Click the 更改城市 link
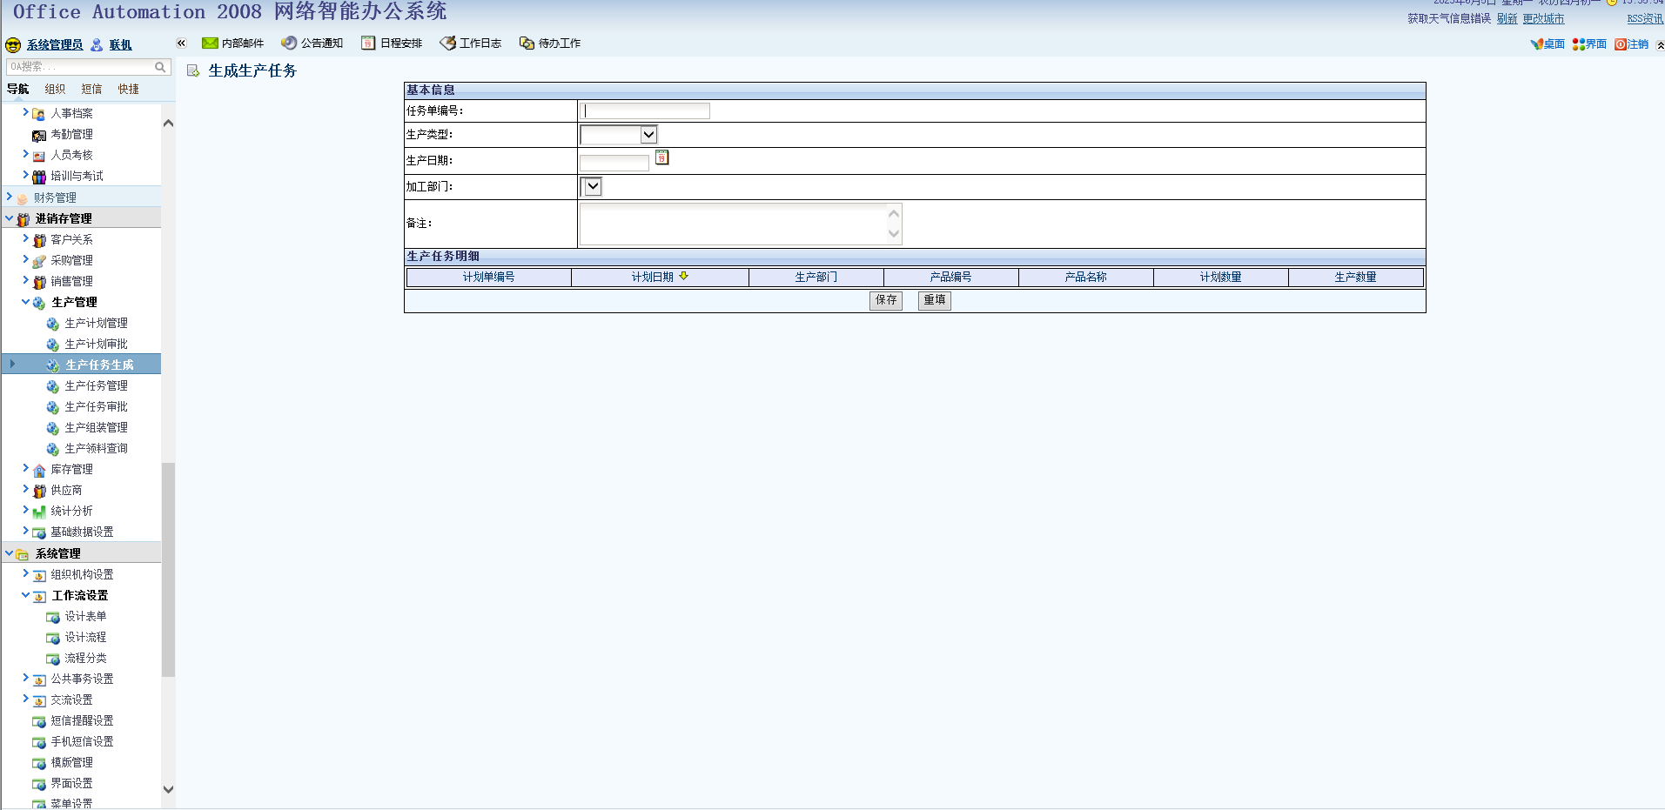The image size is (1665, 810). click(1543, 18)
